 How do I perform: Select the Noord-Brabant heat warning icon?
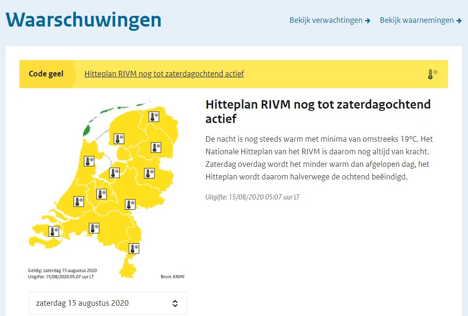coord(95,228)
